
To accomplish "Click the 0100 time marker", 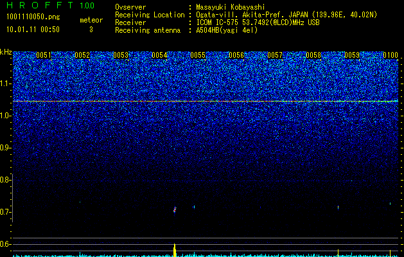I will pos(391,55).
